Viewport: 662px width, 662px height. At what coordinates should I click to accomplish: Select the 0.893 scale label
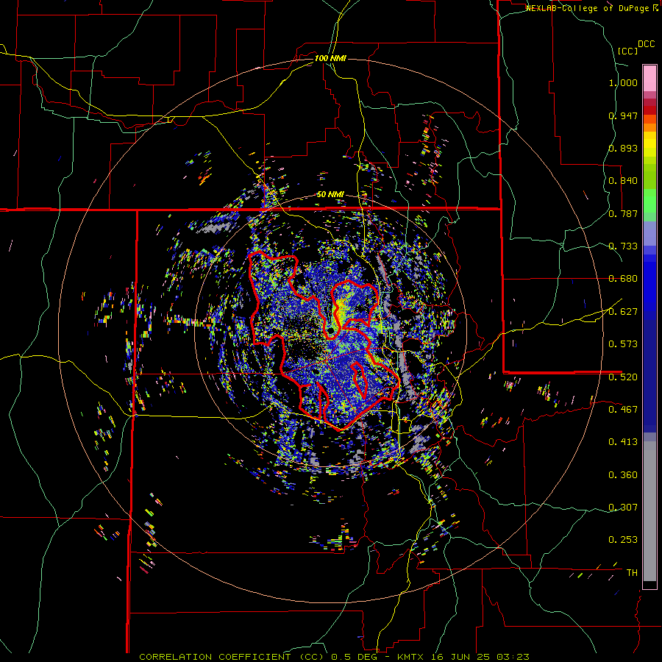click(623, 148)
